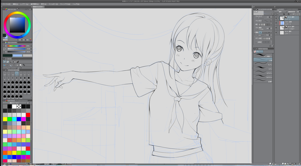Open the フィルター menu

[53, 4]
